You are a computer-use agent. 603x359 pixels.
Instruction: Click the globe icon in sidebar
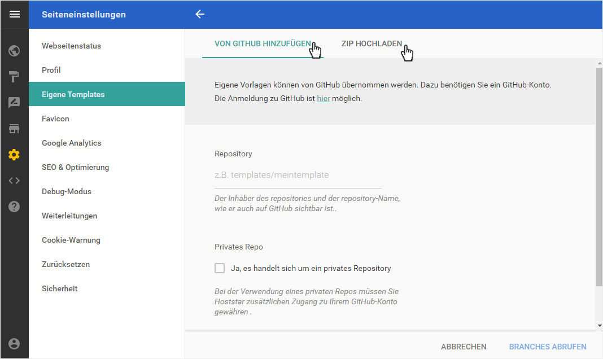tap(14, 51)
